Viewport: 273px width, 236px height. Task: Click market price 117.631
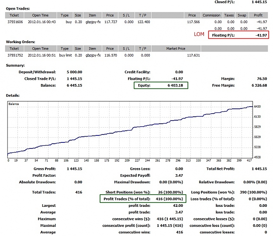[x=194, y=55]
